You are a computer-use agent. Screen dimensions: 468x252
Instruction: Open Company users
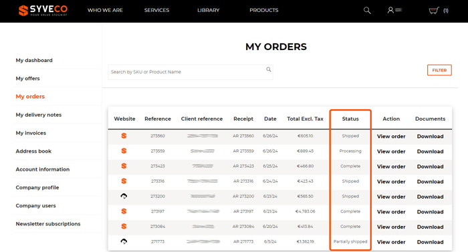35,205
